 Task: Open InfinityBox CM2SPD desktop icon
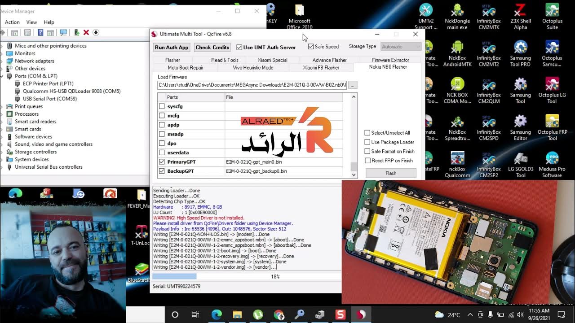coord(489,128)
